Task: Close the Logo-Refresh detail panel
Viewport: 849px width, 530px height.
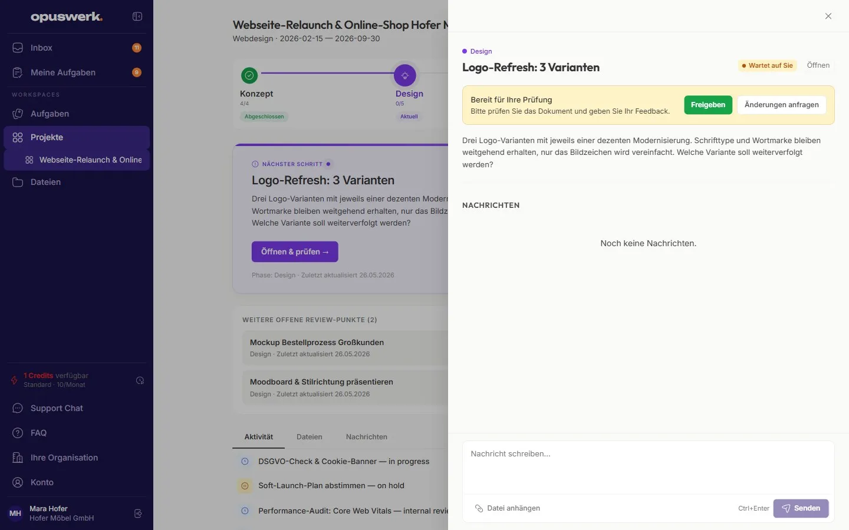Action: click(x=828, y=16)
